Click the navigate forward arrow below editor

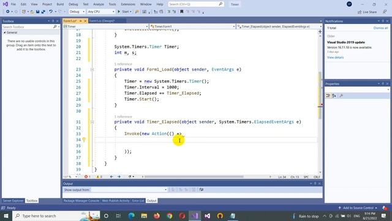coord(119,177)
